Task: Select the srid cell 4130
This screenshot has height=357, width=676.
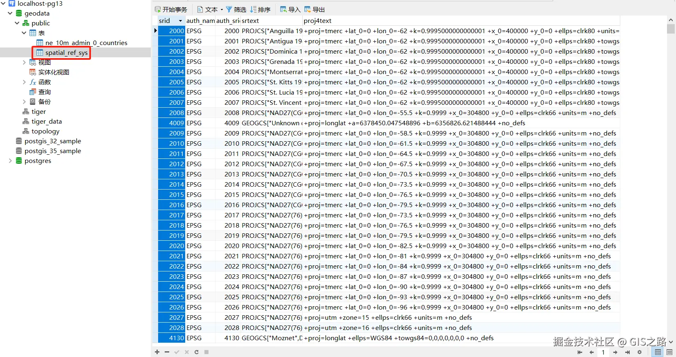Action: tap(172, 338)
